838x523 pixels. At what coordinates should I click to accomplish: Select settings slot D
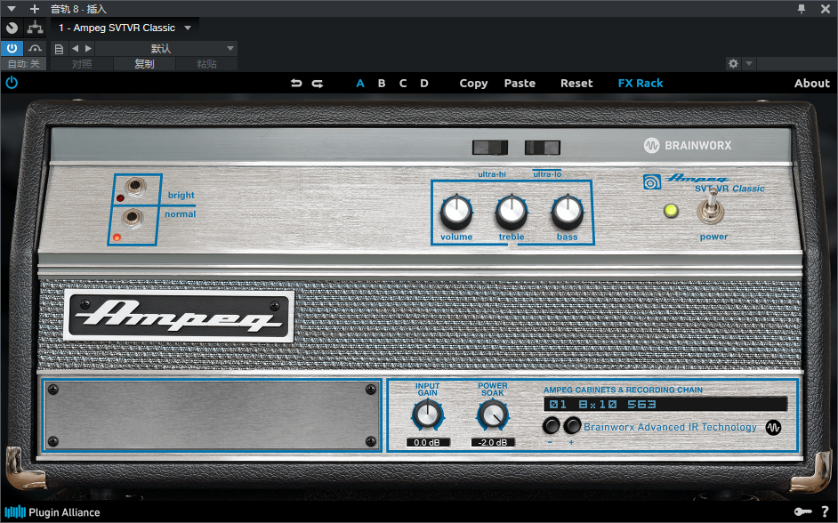[x=424, y=84]
